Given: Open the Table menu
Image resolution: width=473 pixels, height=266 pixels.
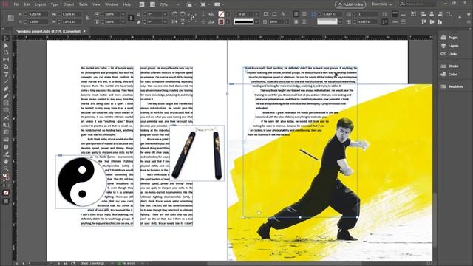Looking at the screenshot, I should coord(84,4).
